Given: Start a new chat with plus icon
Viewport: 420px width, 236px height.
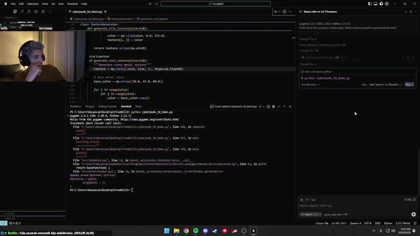Looking at the screenshot, I should [406, 11].
